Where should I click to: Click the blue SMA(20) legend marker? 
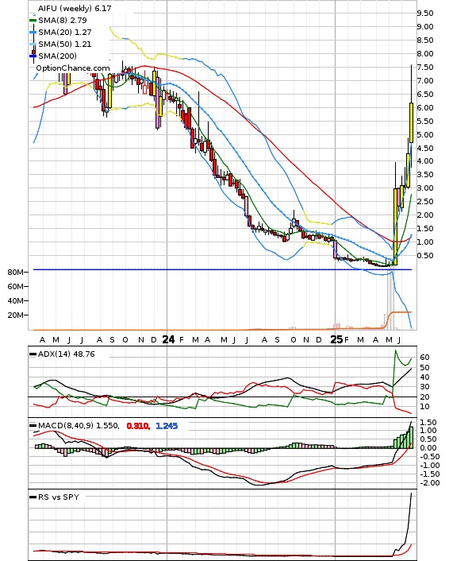pyautogui.click(x=33, y=33)
